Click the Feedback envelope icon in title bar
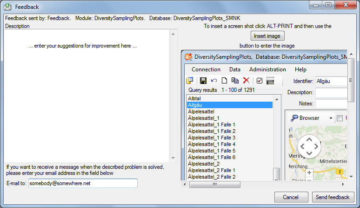 pyautogui.click(x=7, y=7)
